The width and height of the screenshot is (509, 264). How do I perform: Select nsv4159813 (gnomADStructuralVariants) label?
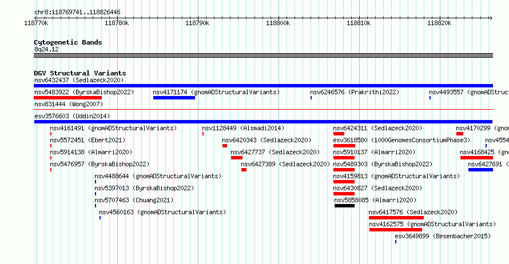(x=396, y=176)
